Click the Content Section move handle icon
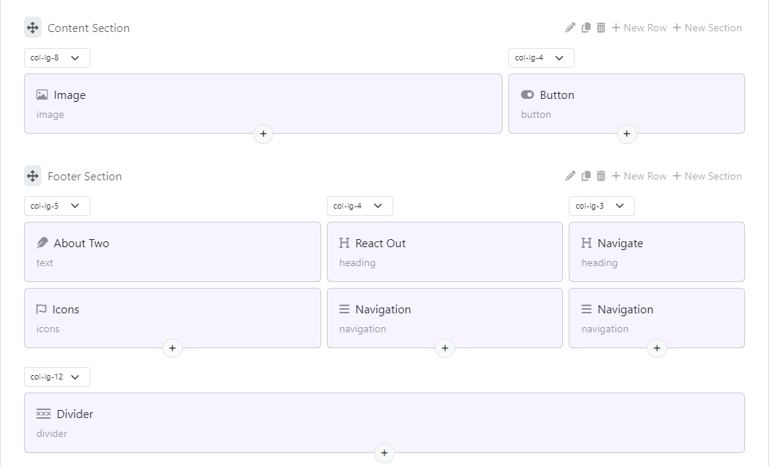The width and height of the screenshot is (769, 466). [33, 28]
